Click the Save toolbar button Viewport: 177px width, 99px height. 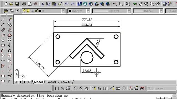tap(17, 4)
